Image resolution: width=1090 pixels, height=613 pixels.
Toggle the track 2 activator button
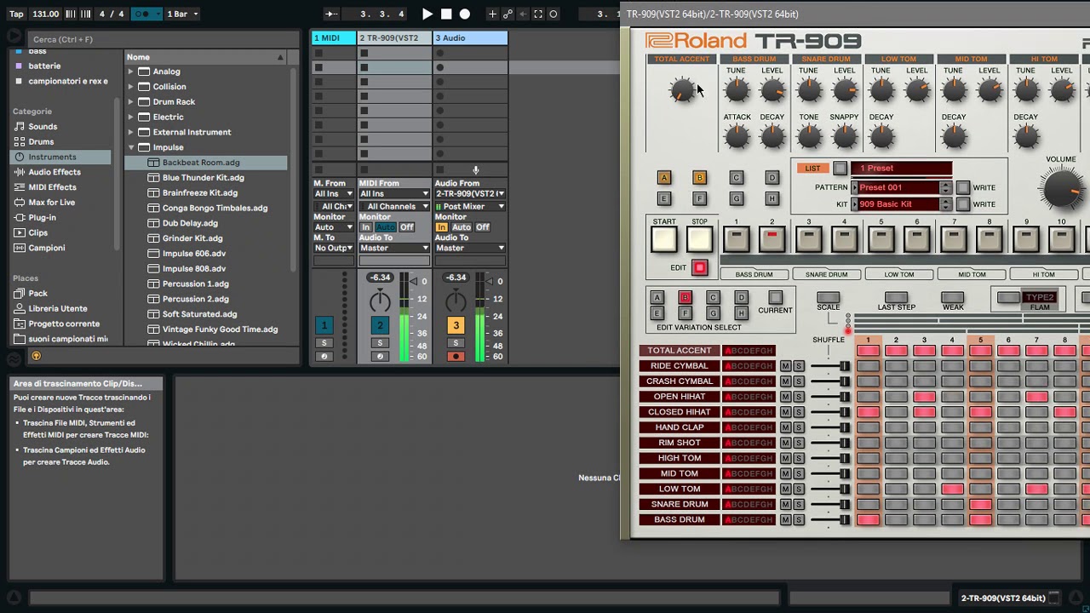tap(380, 325)
